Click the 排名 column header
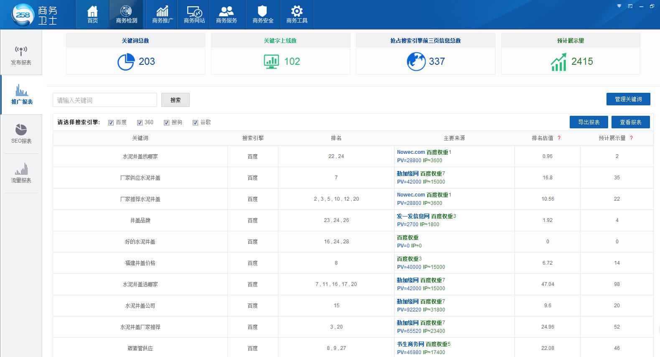 (x=336, y=138)
